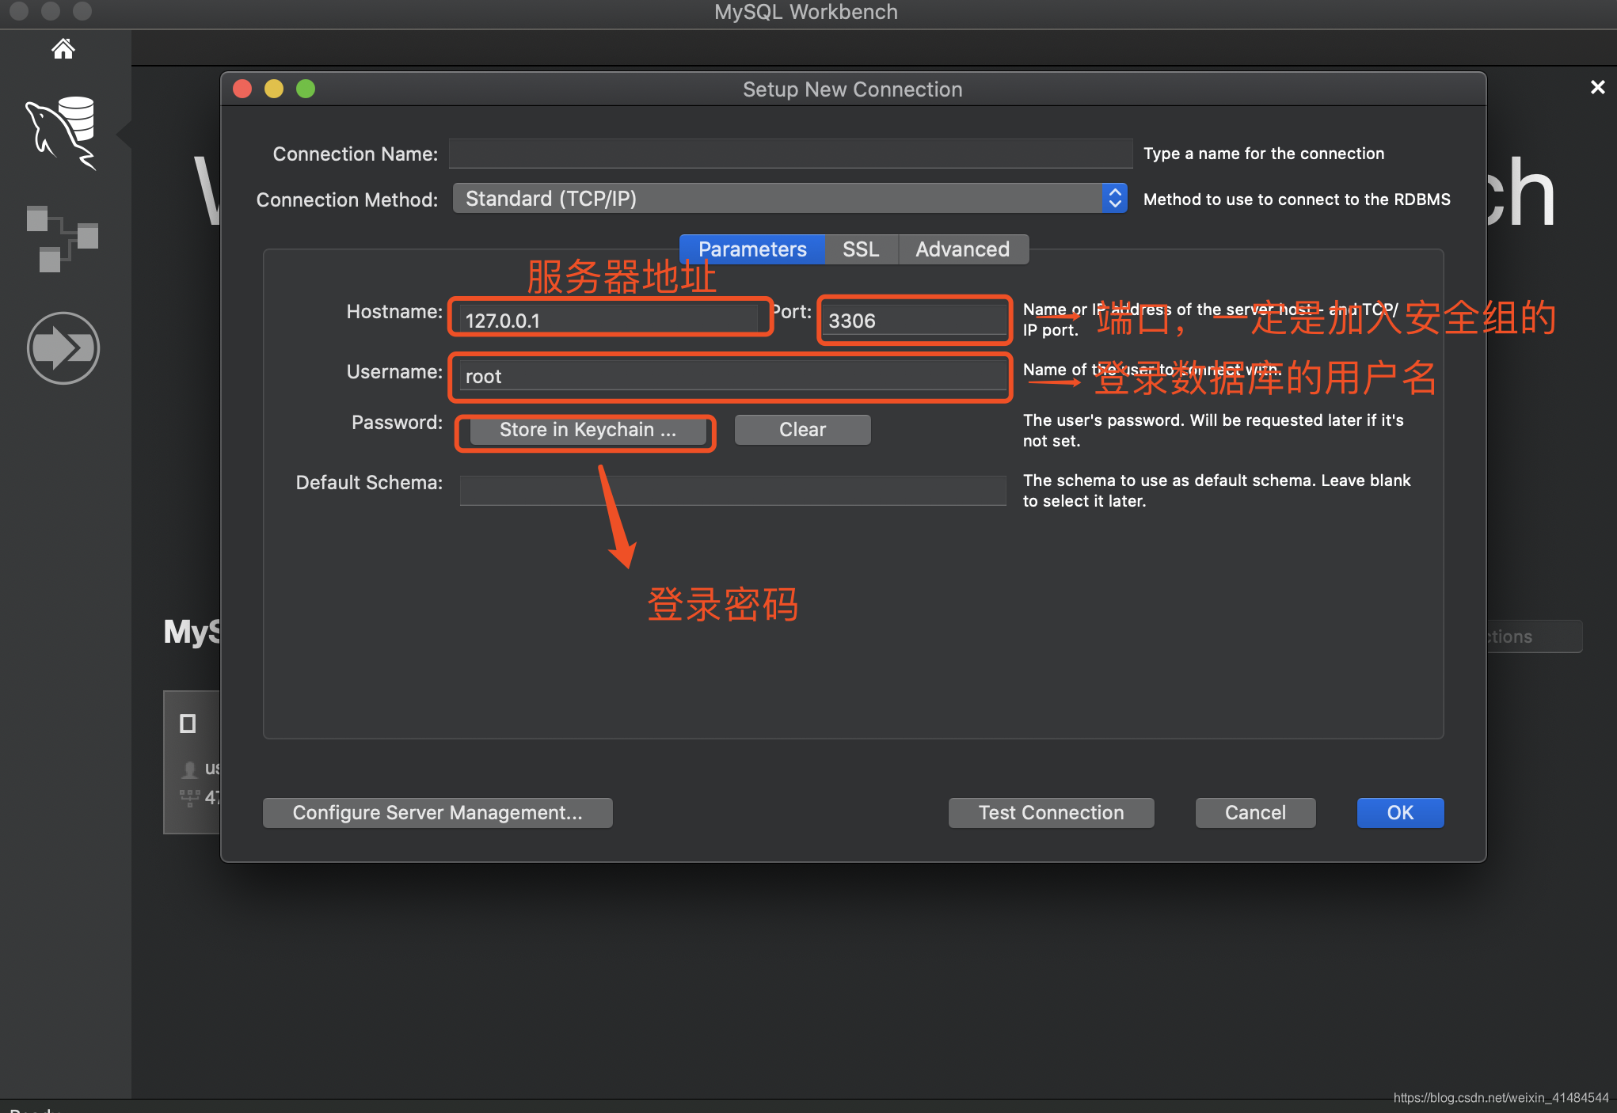Click the existing connection tile icon
The width and height of the screenshot is (1617, 1113).
(188, 724)
